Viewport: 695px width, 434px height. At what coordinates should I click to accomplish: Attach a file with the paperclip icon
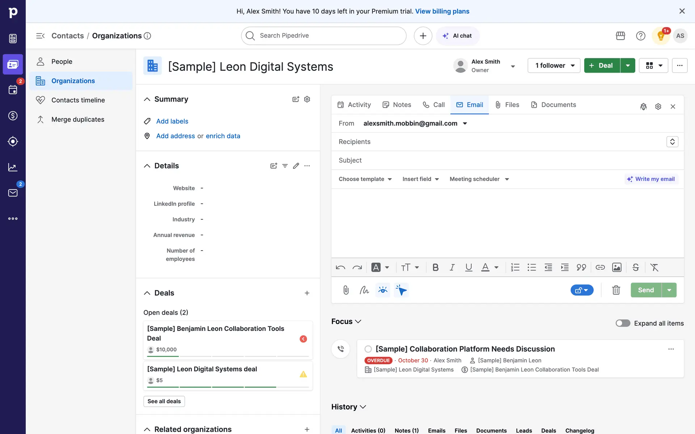[x=346, y=290]
